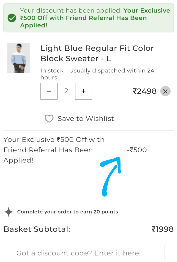Decrease quantity with the minus button
Viewport: 177px width, 262px height.
(49, 91)
